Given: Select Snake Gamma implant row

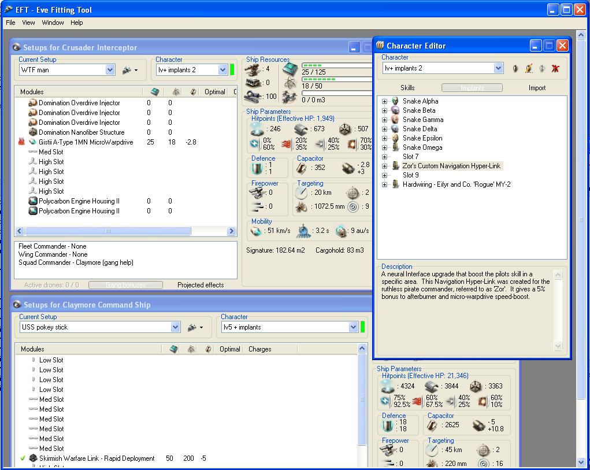Looking at the screenshot, I should [x=423, y=120].
